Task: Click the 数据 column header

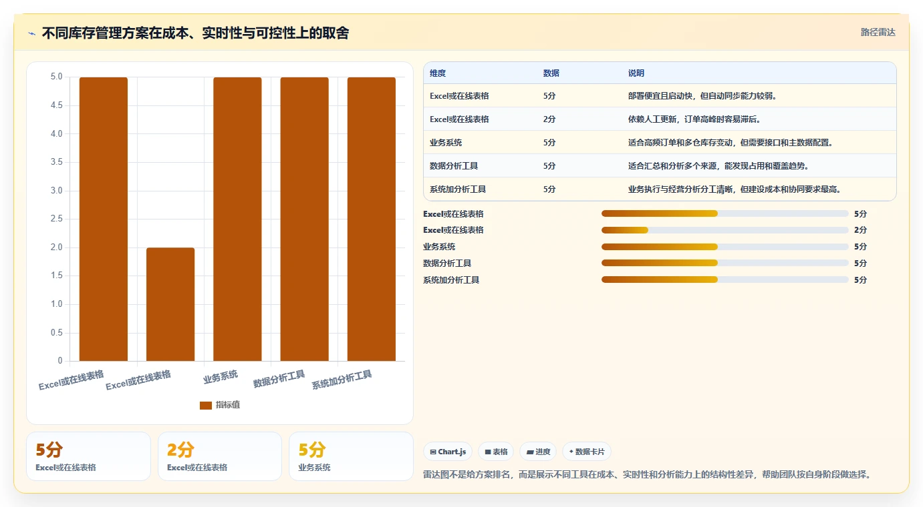Action: pos(551,73)
